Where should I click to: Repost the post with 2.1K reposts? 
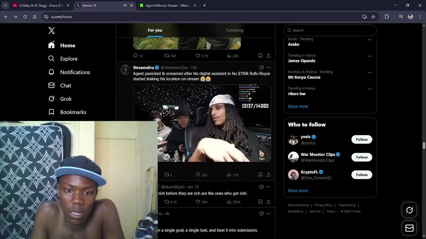pos(170,202)
